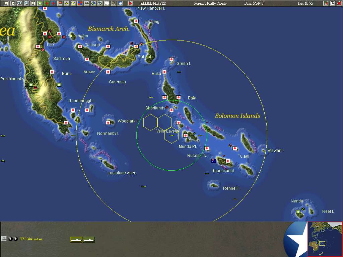Image resolution: width=343 pixels, height=257 pixels.
Task: Select the Japanese base marker at Shortlands
Action: 171,110
